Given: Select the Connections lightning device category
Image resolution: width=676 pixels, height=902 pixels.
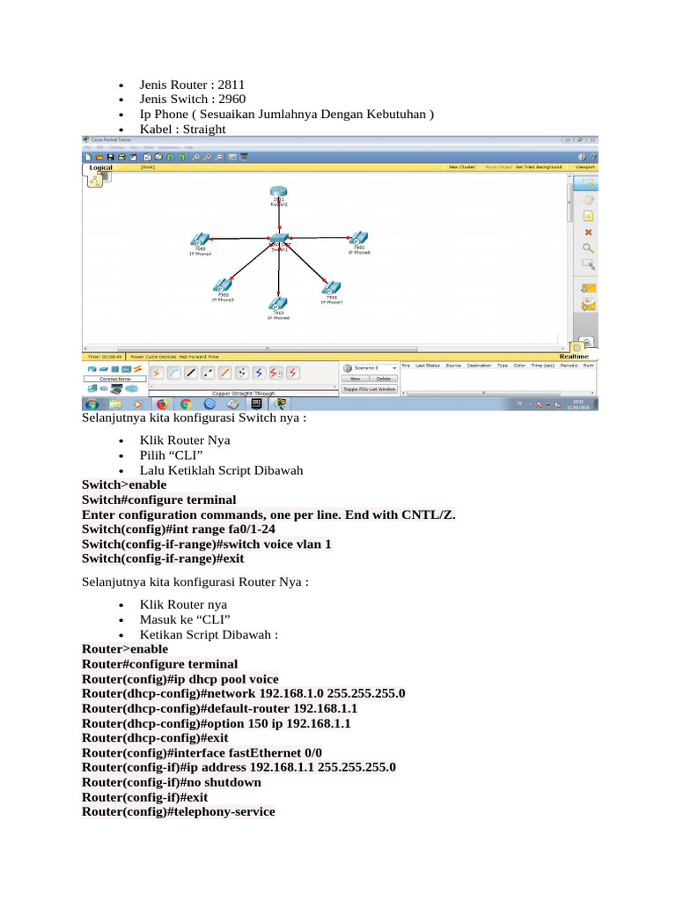Looking at the screenshot, I should [x=138, y=369].
